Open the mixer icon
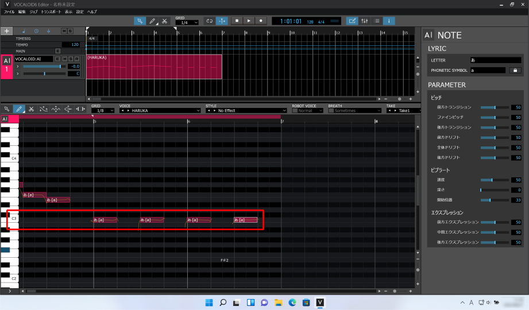 pyautogui.click(x=364, y=21)
